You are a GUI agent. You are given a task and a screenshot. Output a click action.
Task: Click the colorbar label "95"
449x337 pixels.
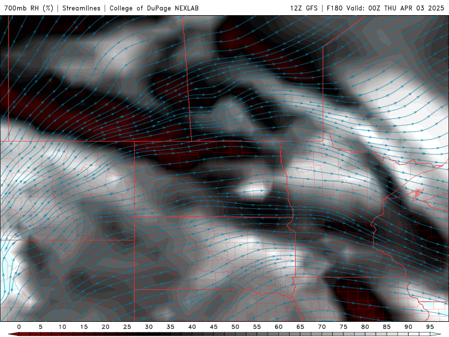click(430, 327)
